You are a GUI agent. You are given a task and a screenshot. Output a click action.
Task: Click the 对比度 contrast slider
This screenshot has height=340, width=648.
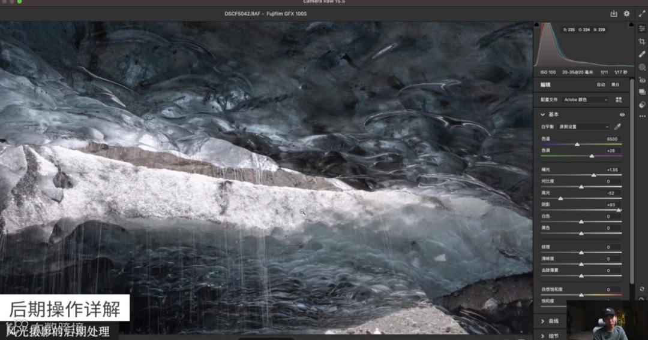point(581,187)
